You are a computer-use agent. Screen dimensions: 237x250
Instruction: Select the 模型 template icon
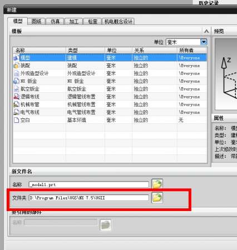[16, 58]
